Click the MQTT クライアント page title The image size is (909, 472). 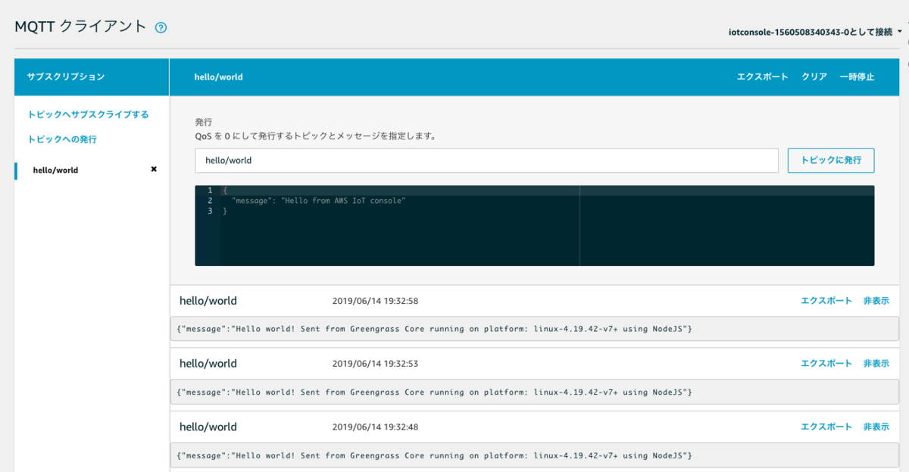pyautogui.click(x=80, y=27)
